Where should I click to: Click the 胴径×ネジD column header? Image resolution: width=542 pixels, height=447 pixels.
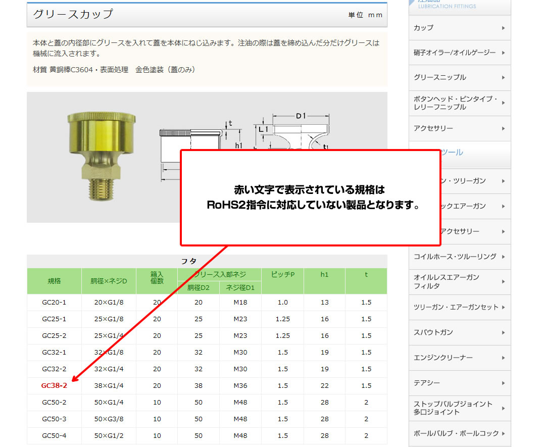point(109,281)
